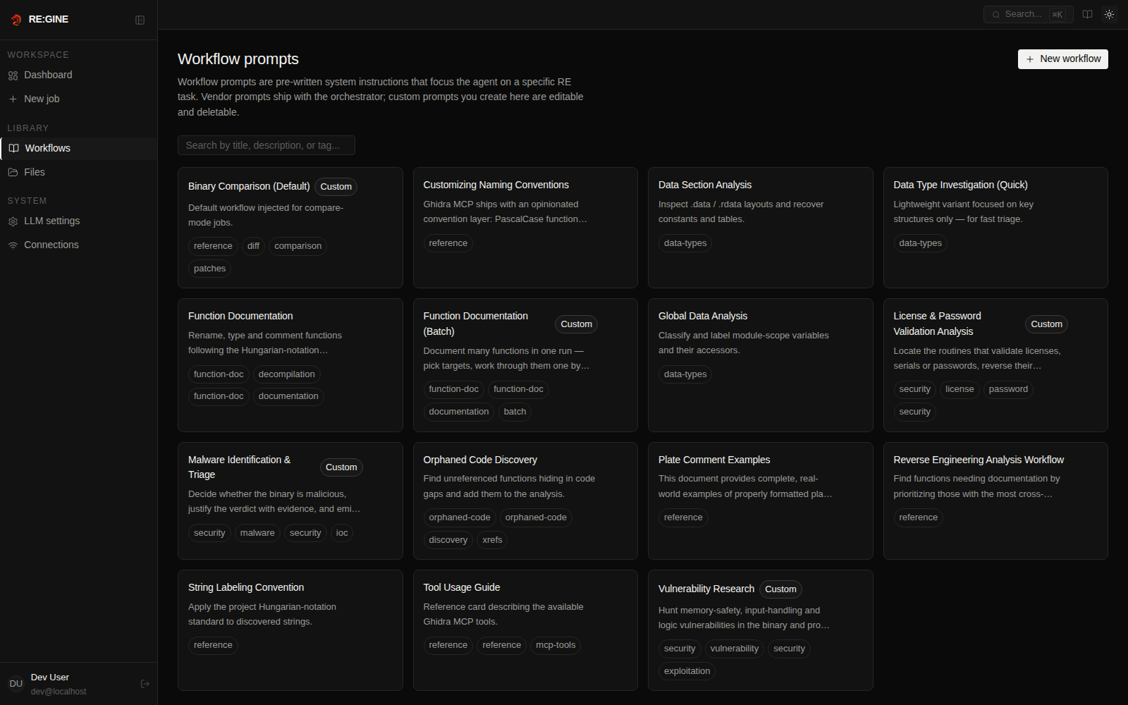This screenshot has height=705, width=1128.
Task: Click the mcp-tools tag
Action: [556, 645]
